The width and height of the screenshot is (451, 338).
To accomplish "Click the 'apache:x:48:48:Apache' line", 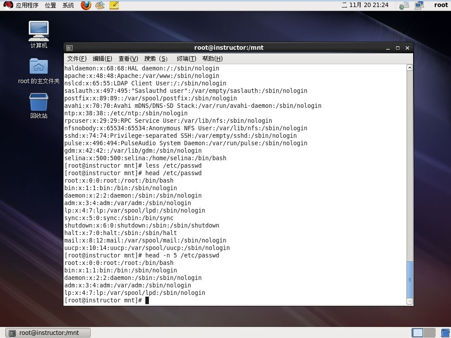I will [x=142, y=76].
